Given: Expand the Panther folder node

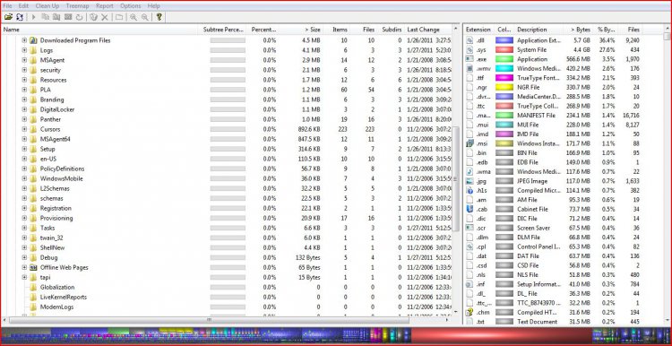Looking at the screenshot, I should click(24, 119).
